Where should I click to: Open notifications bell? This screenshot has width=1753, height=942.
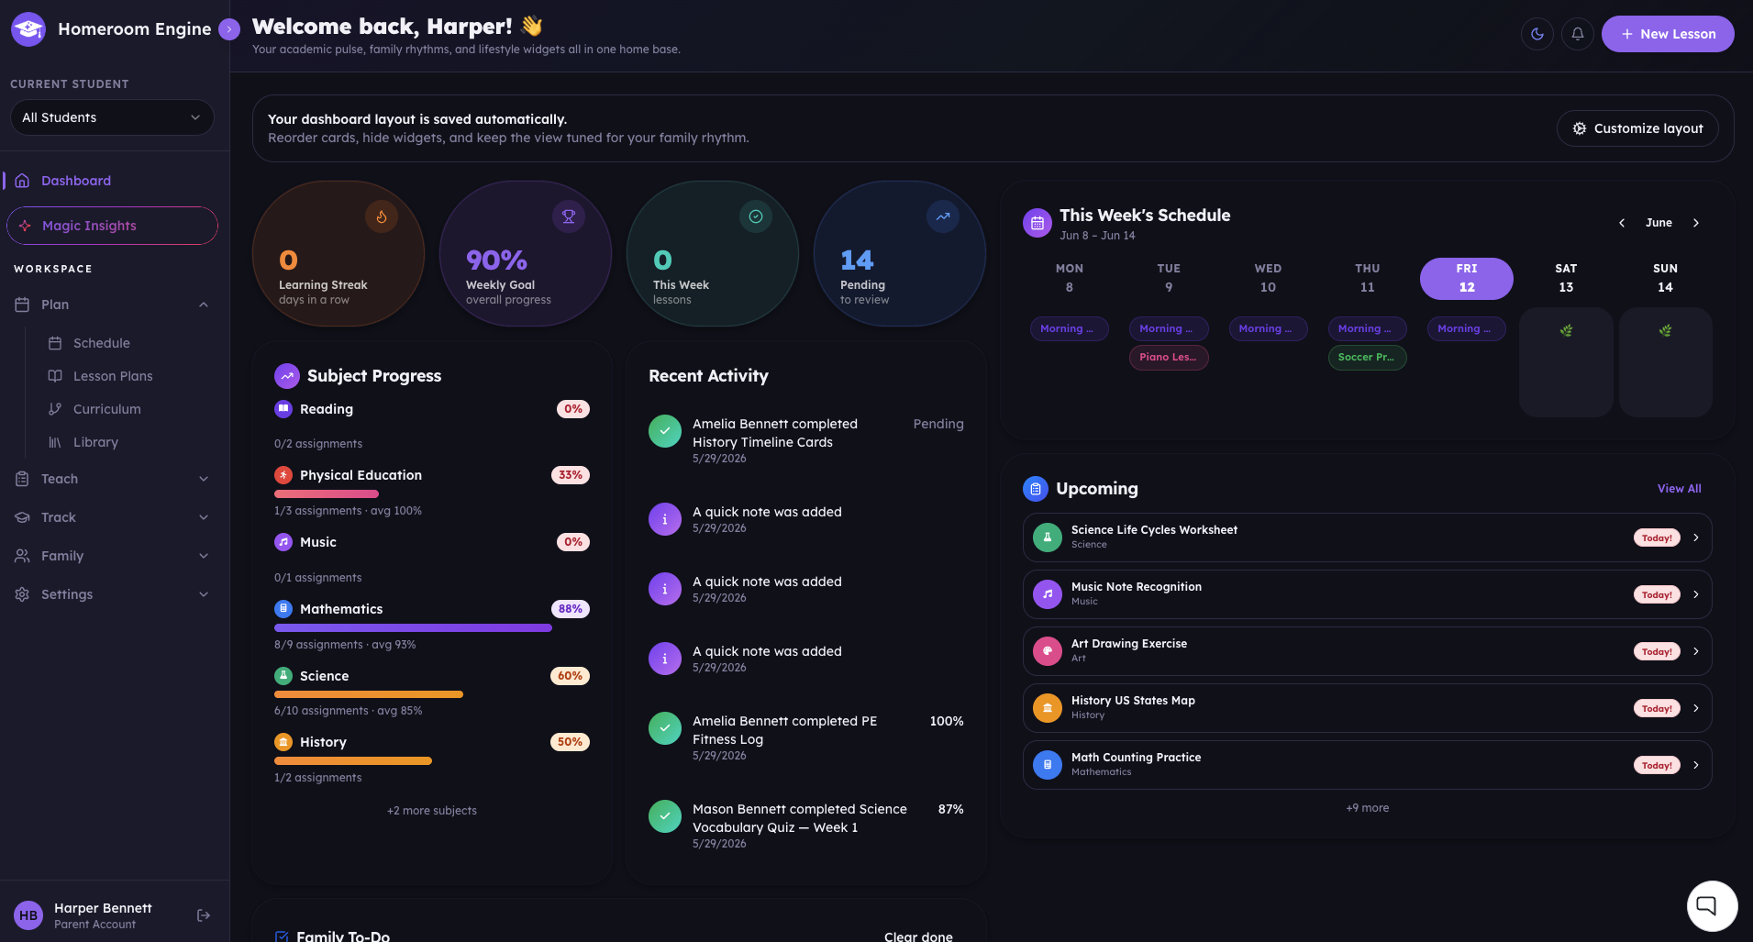pyautogui.click(x=1578, y=34)
